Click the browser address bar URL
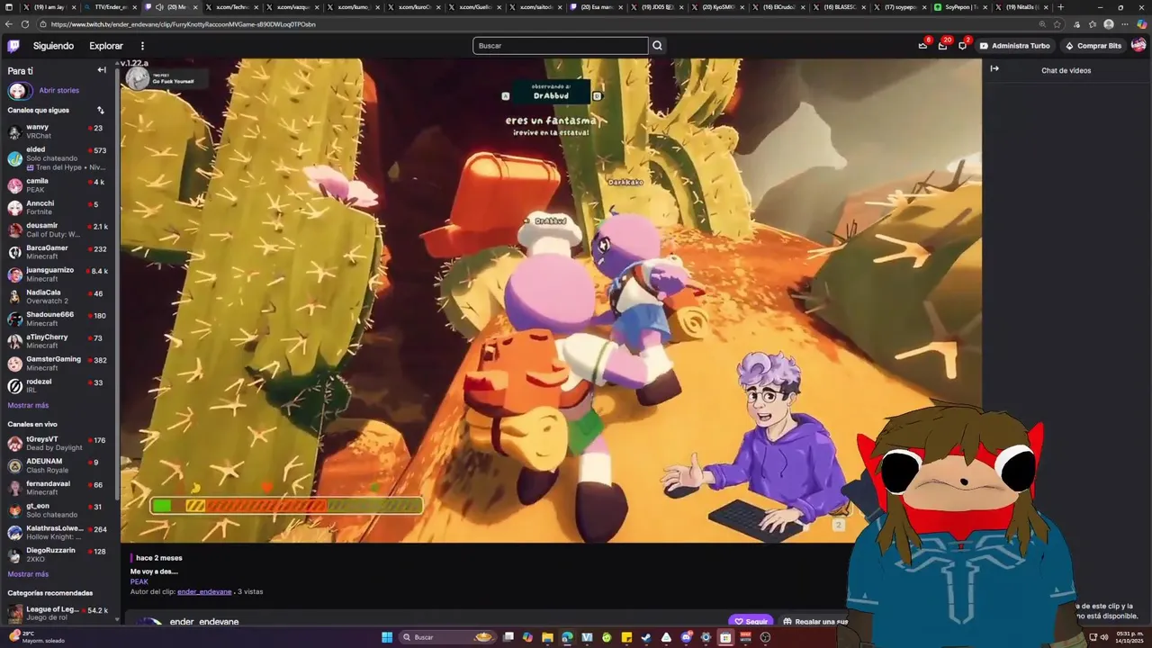The height and width of the screenshot is (648, 1152). pos(184,24)
